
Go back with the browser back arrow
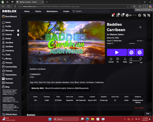coord(3,6)
